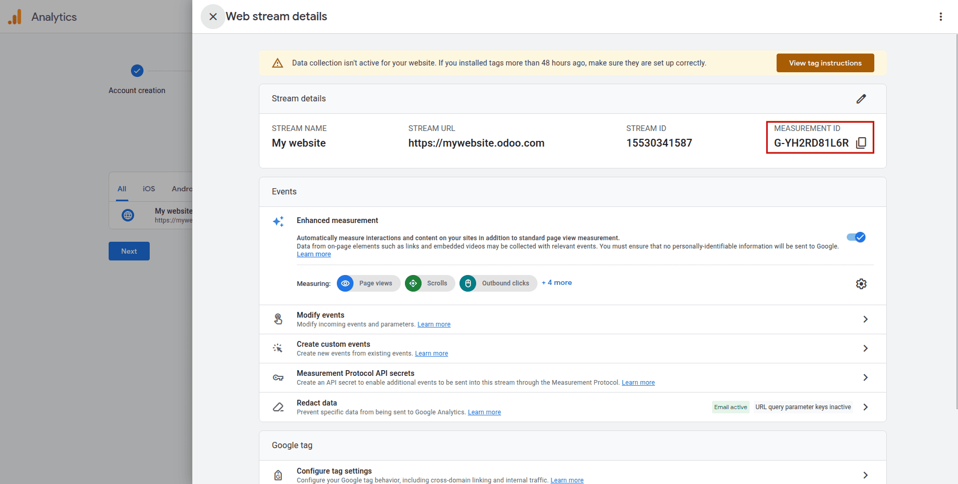The width and height of the screenshot is (958, 484).
Task: Click the Redact data title
Action: pyautogui.click(x=317, y=403)
